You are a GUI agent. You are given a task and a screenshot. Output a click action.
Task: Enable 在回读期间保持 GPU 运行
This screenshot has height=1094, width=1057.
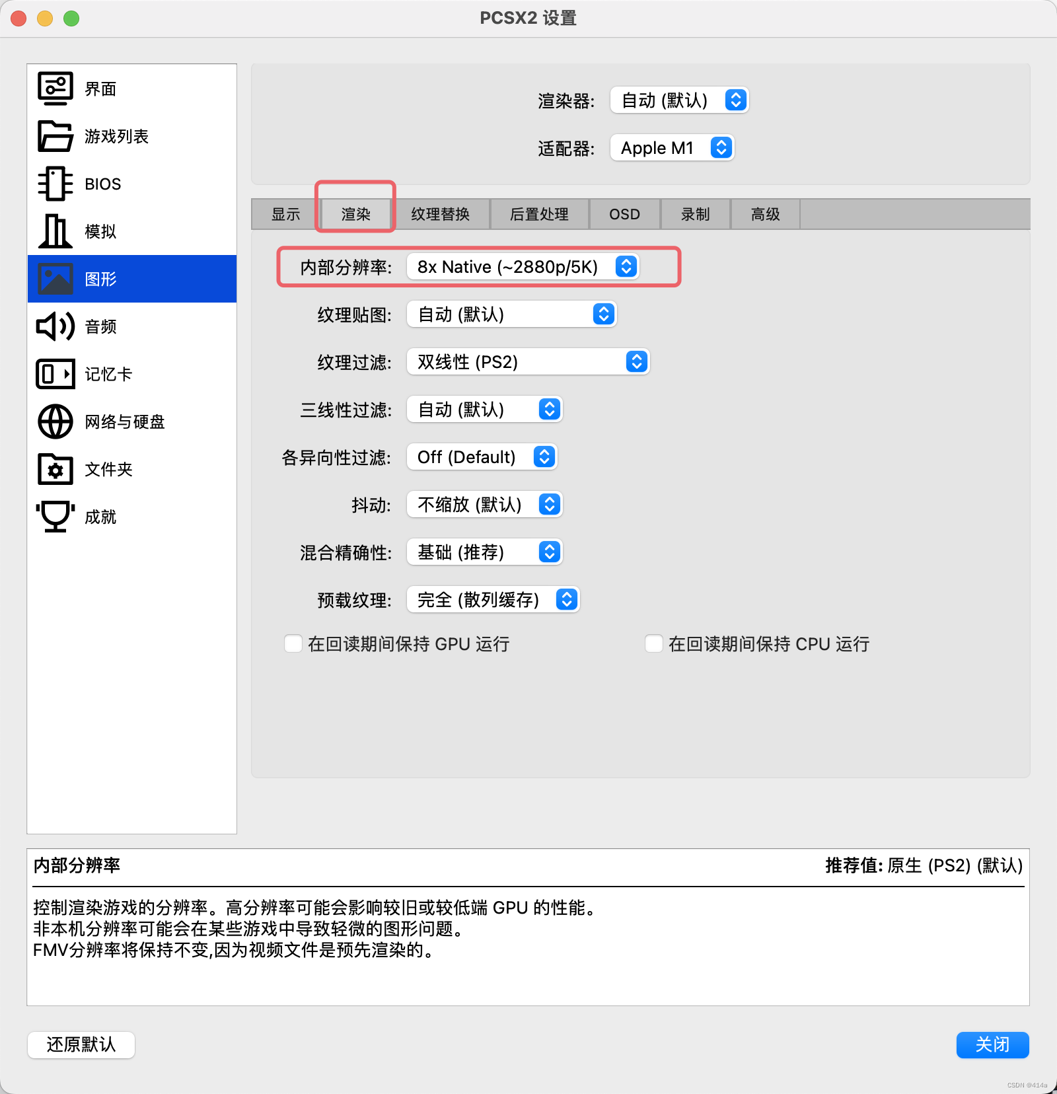coord(293,643)
